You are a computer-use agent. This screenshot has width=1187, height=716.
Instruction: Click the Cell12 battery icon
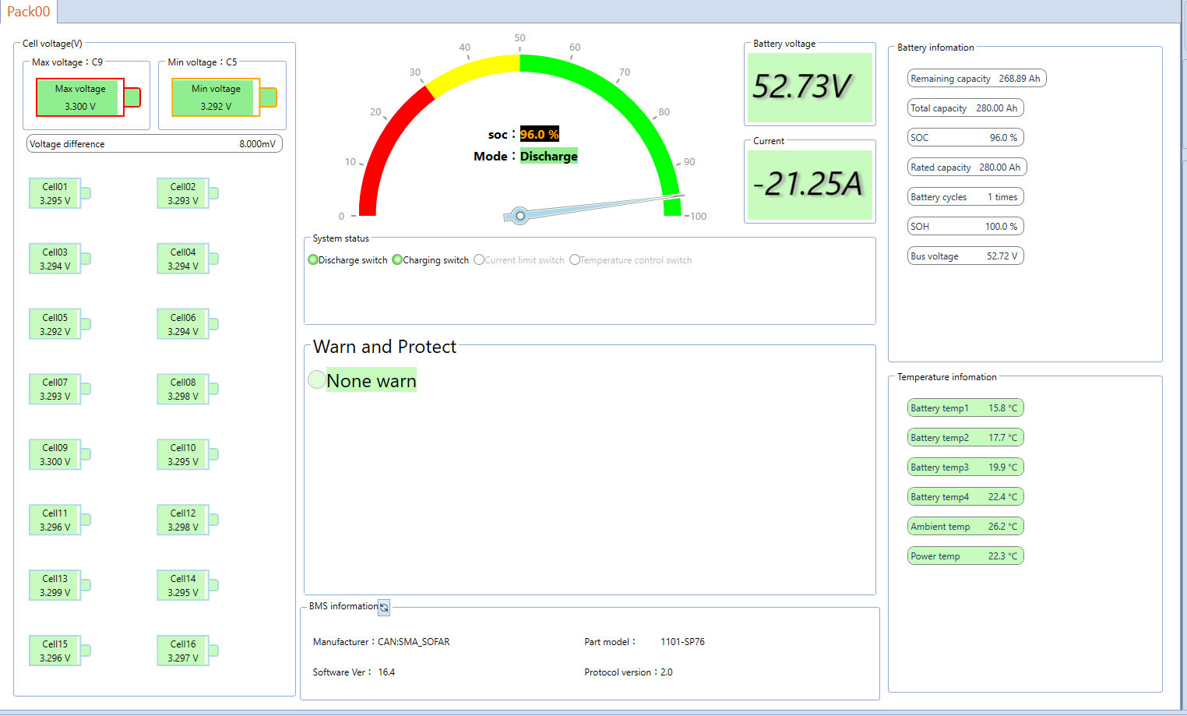coord(188,520)
